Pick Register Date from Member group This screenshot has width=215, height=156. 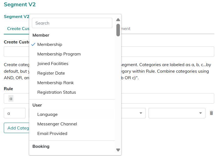pyautogui.click(x=51, y=73)
